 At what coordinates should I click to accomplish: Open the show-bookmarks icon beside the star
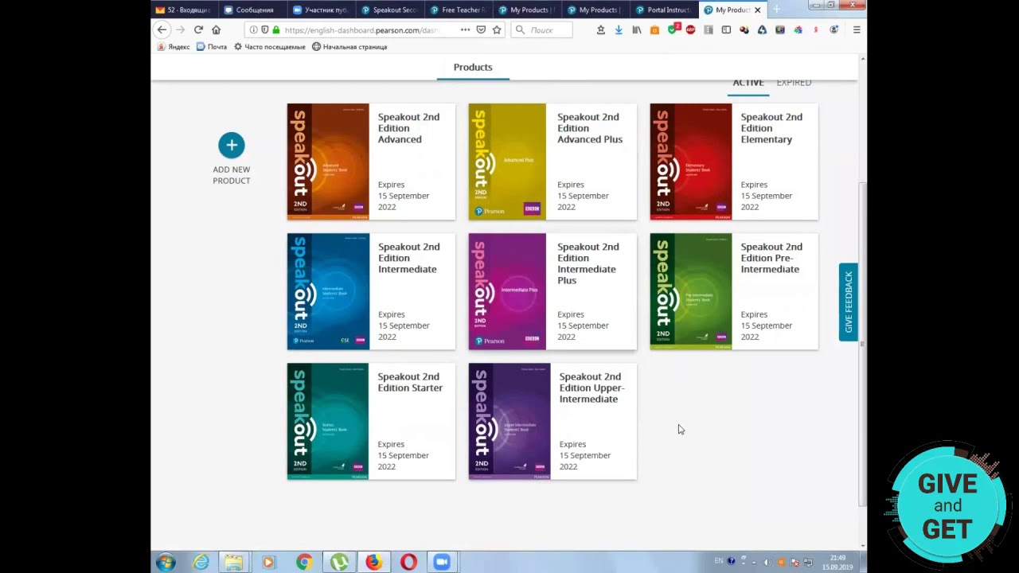coord(601,29)
